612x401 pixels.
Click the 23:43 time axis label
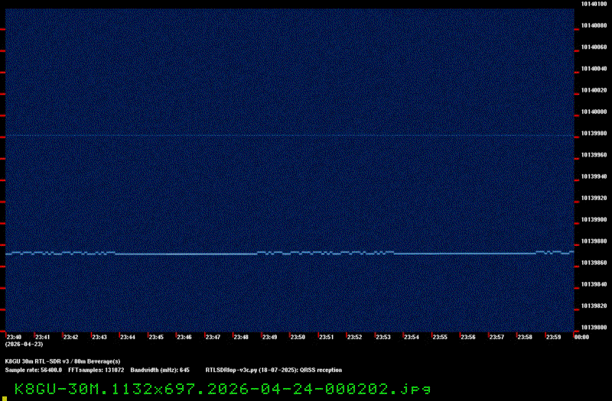point(99,337)
